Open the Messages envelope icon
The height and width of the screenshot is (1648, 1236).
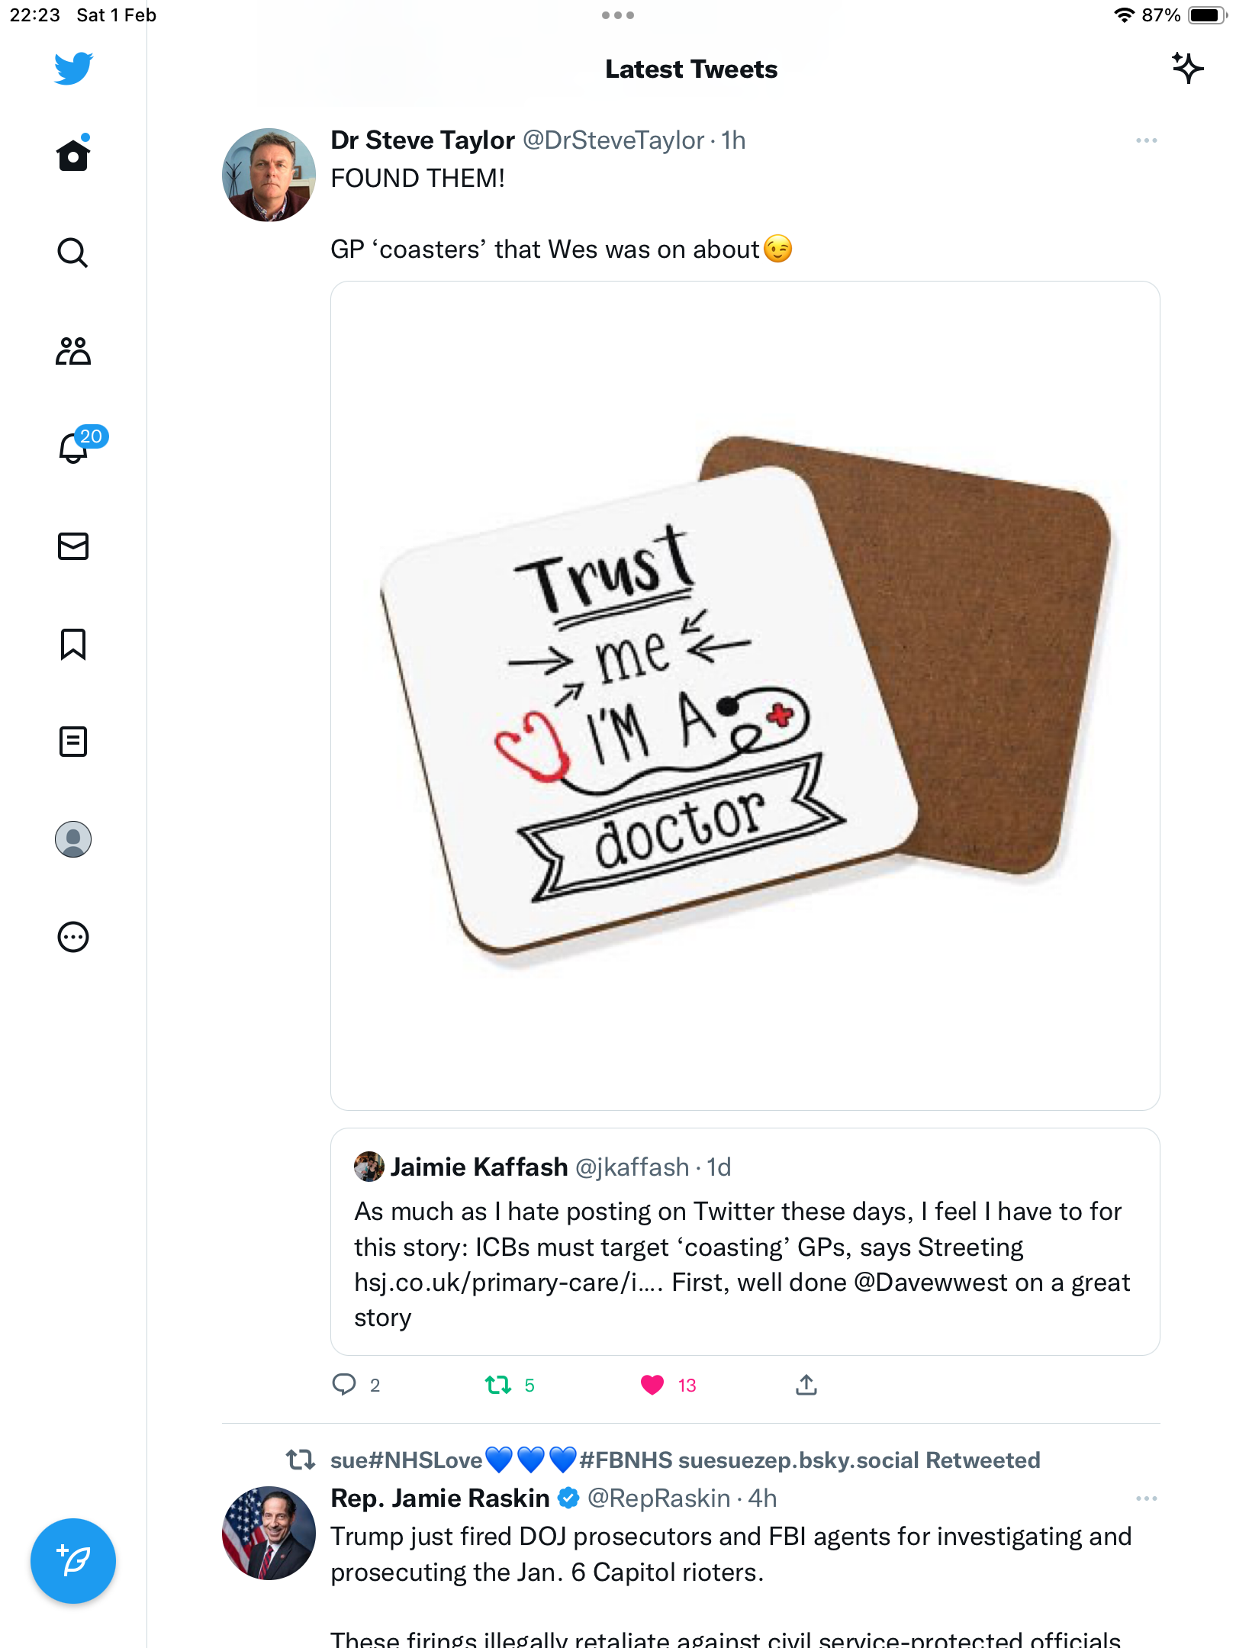pyautogui.click(x=73, y=546)
